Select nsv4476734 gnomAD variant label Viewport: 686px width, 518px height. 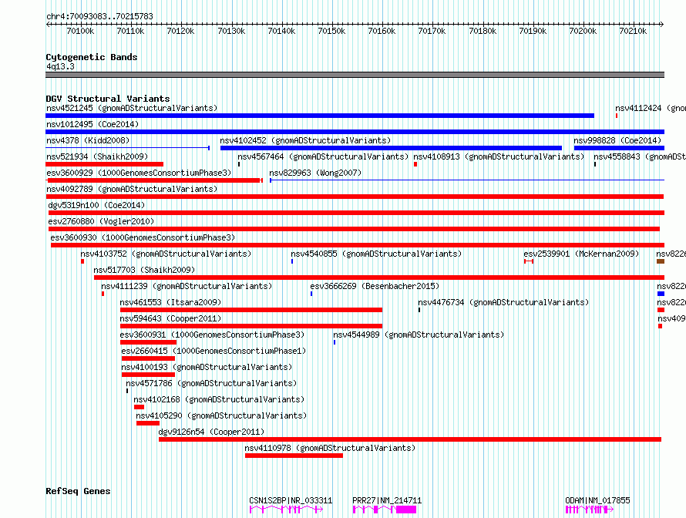click(x=503, y=302)
